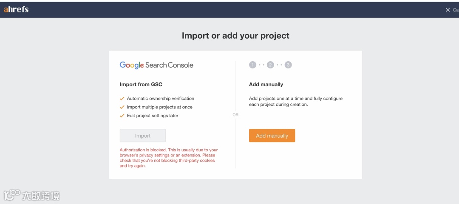The width and height of the screenshot is (459, 204).
Task: Click the "Add projects one at a time" description
Action: 295,101
